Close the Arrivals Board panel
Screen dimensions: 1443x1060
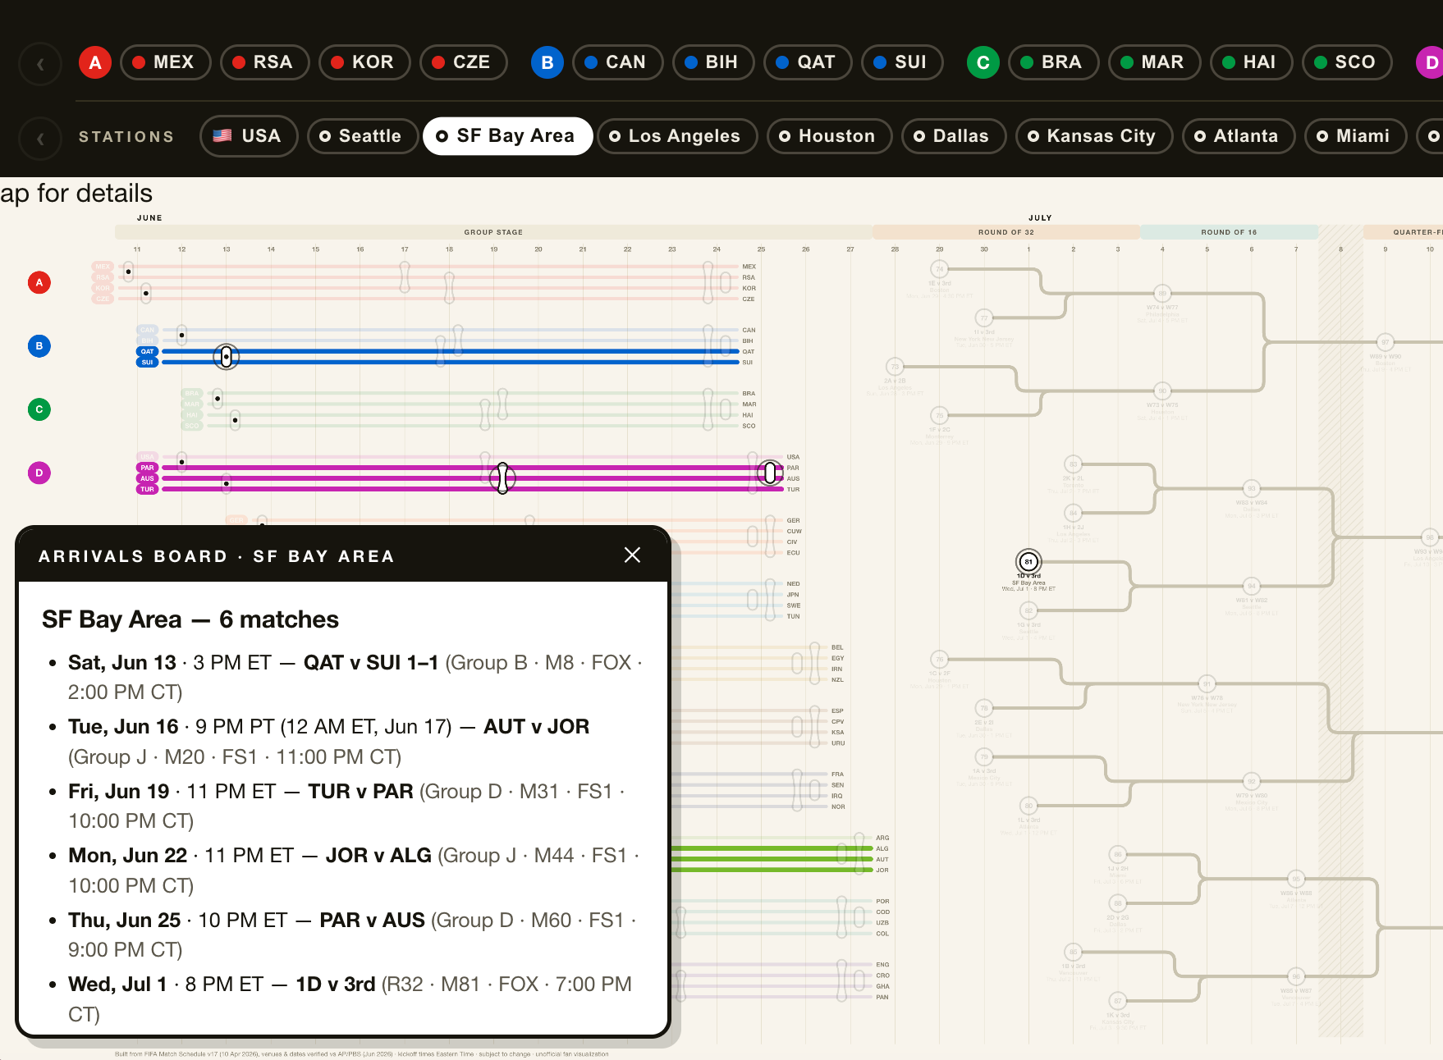click(x=632, y=555)
